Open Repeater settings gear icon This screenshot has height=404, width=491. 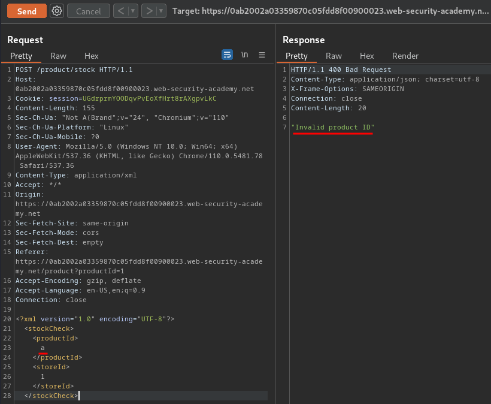click(57, 11)
